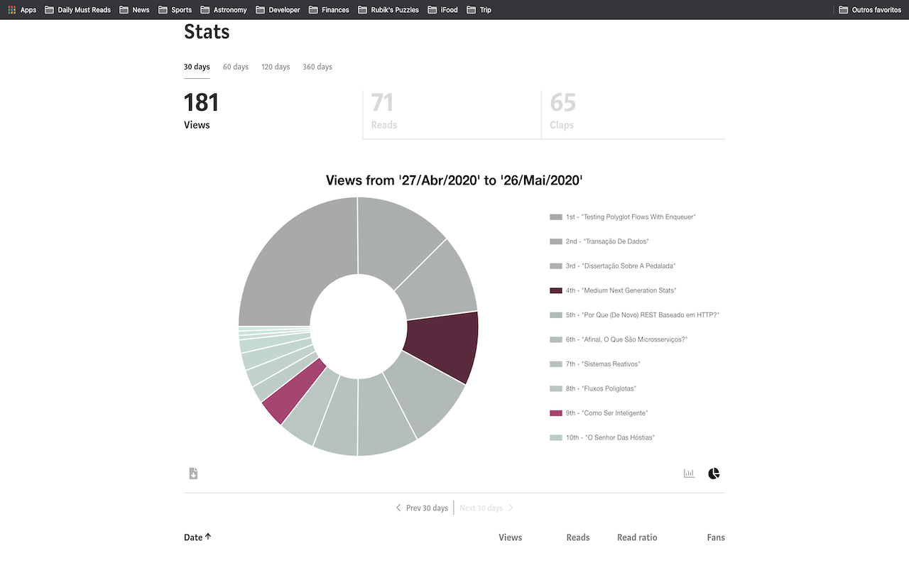Viewport: 909px width, 568px height.
Task: Open the Sports bookmark folder
Action: 175,10
